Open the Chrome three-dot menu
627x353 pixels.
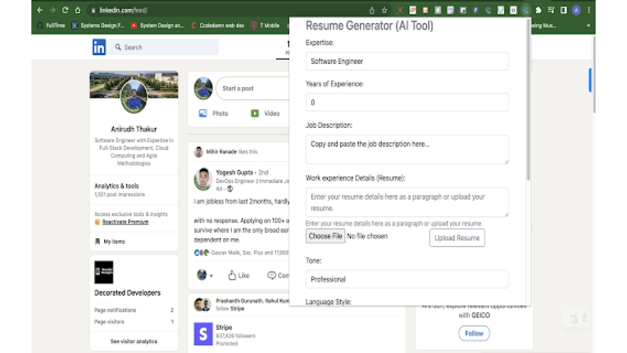(x=589, y=11)
